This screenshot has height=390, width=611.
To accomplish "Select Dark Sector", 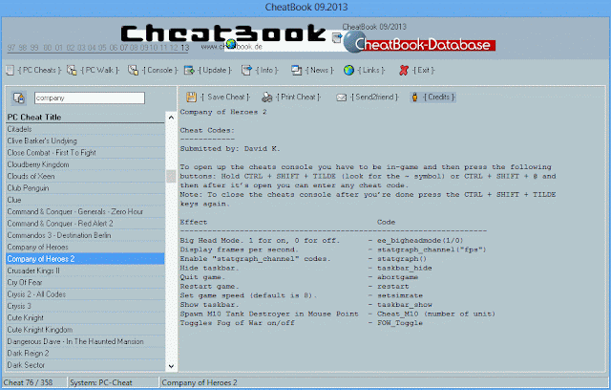I will (x=85, y=365).
